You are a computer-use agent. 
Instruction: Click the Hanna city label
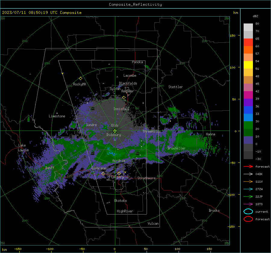pos(210,134)
